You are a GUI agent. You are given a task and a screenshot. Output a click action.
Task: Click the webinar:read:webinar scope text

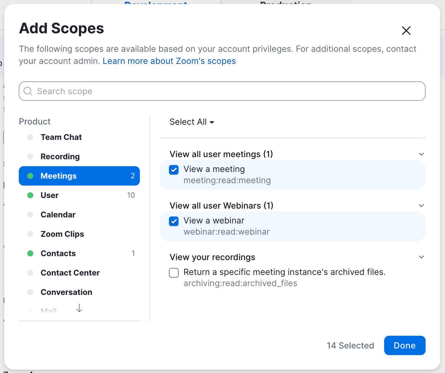(226, 232)
